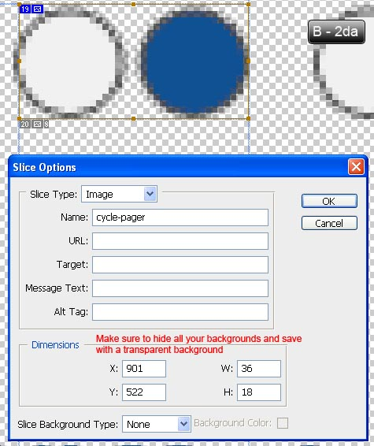The height and width of the screenshot is (446, 374).
Task: Click the slice number 19 label
Action: pyautogui.click(x=25, y=9)
